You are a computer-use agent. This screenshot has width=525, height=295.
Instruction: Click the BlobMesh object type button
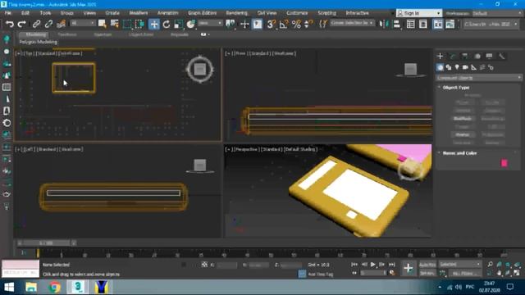tap(463, 118)
